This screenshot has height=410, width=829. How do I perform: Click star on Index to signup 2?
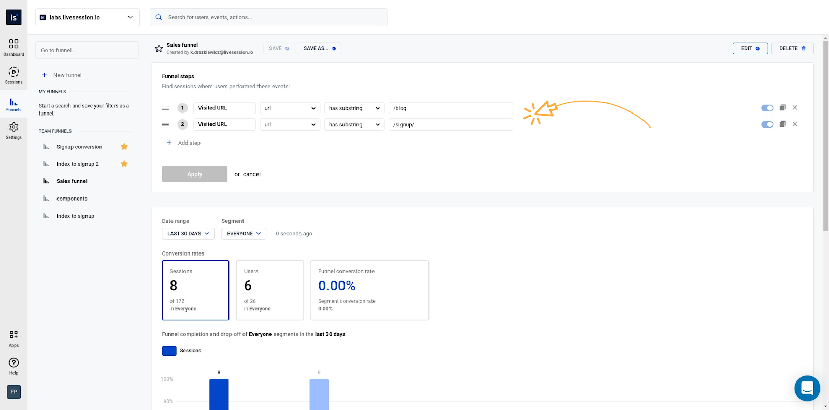pyautogui.click(x=124, y=164)
